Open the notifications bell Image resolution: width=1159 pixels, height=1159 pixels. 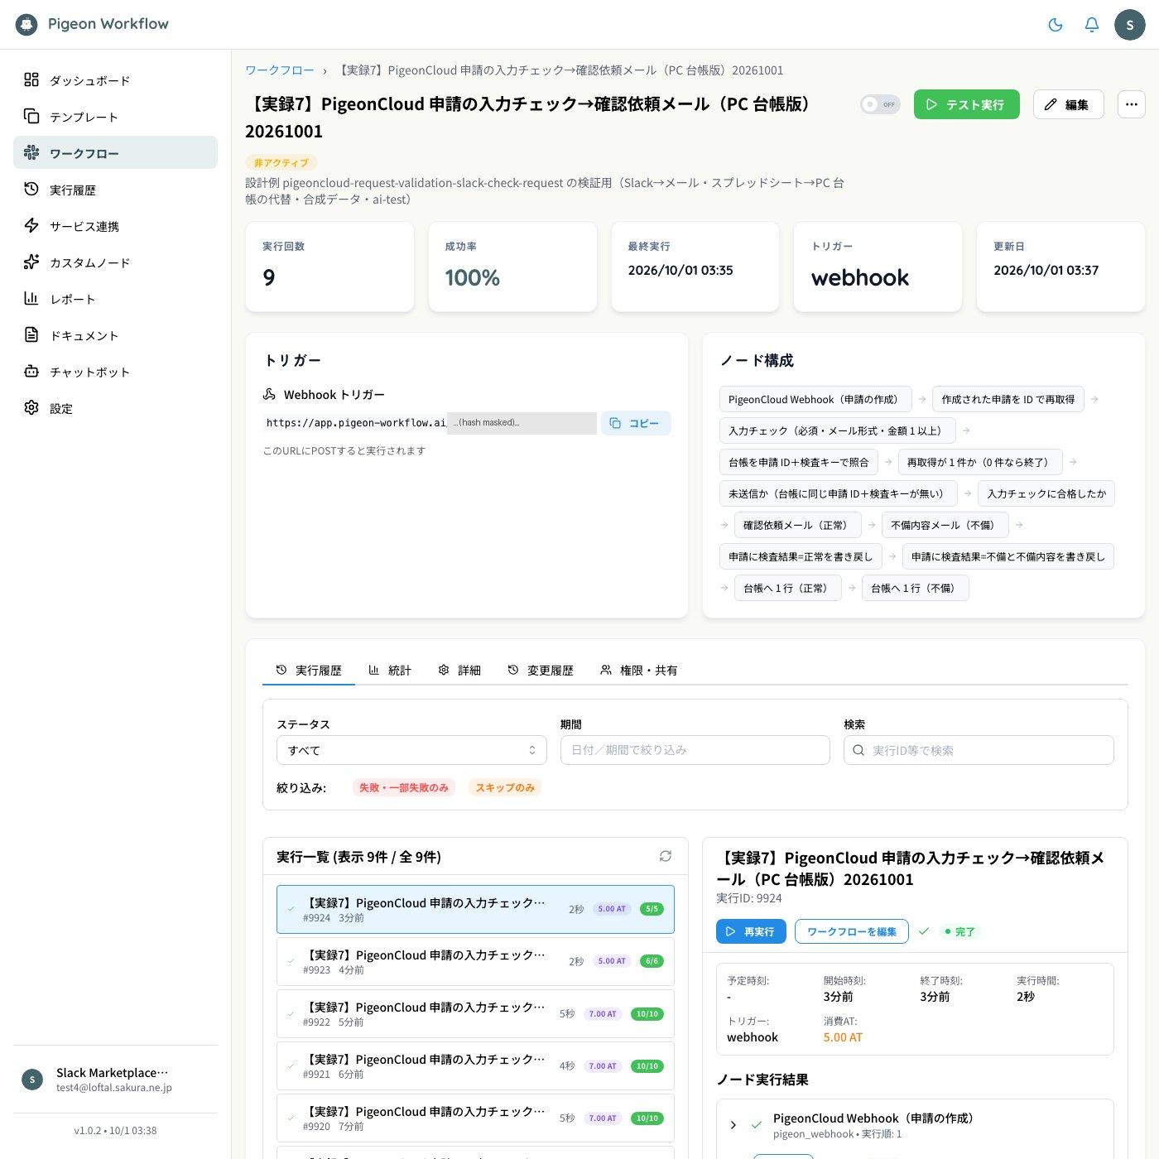tap(1092, 25)
